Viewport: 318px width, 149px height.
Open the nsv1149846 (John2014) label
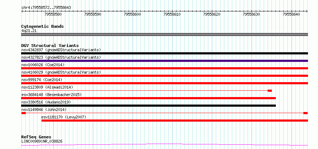pos(44,110)
